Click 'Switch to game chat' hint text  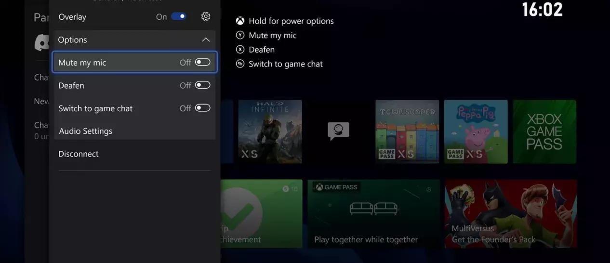pyautogui.click(x=286, y=64)
